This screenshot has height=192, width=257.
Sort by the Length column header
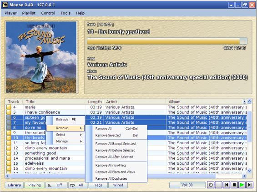(95, 101)
